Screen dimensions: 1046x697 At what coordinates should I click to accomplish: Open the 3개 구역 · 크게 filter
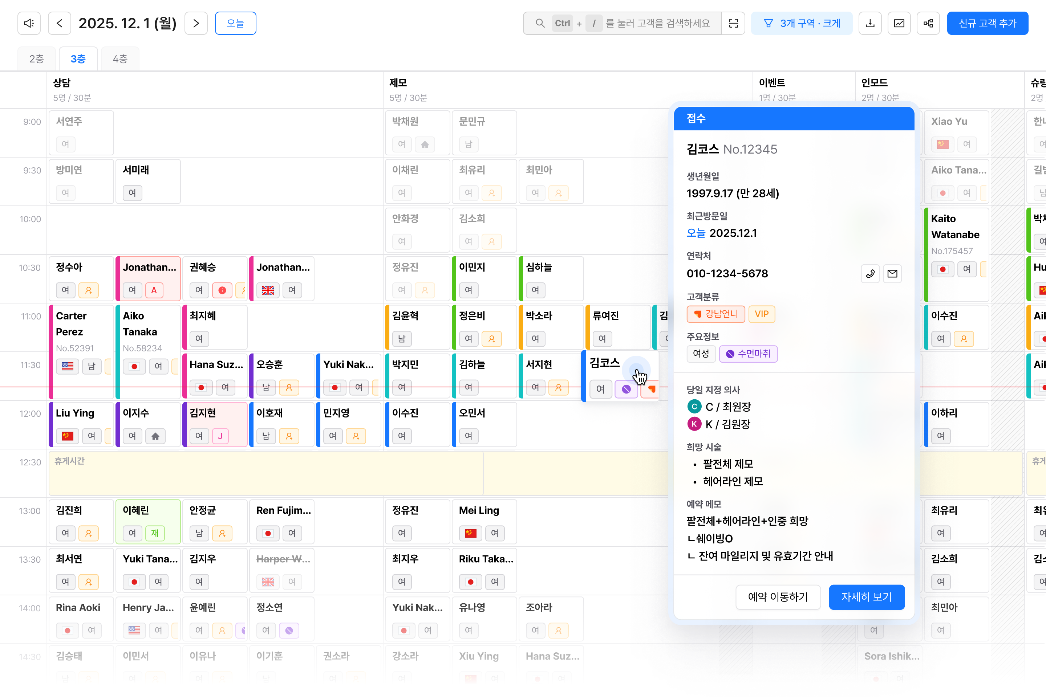802,23
